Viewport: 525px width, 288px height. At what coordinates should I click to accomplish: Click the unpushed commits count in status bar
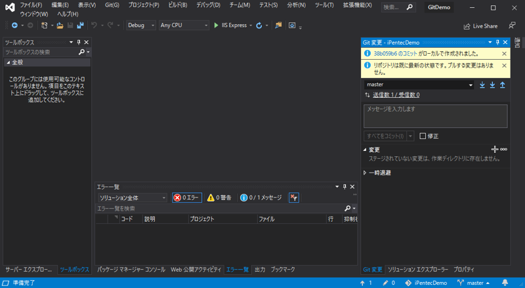click(366, 283)
